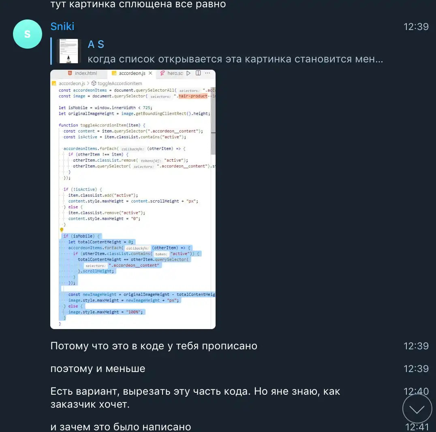436x432 pixels.
Task: Click the breadcrumb chevron after accordeon.js
Action: (88, 83)
